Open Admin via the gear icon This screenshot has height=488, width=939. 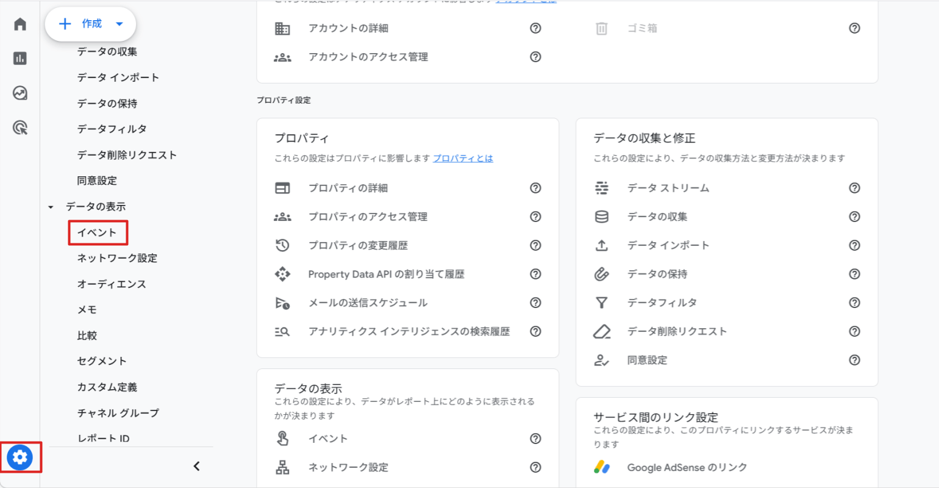[20, 457]
